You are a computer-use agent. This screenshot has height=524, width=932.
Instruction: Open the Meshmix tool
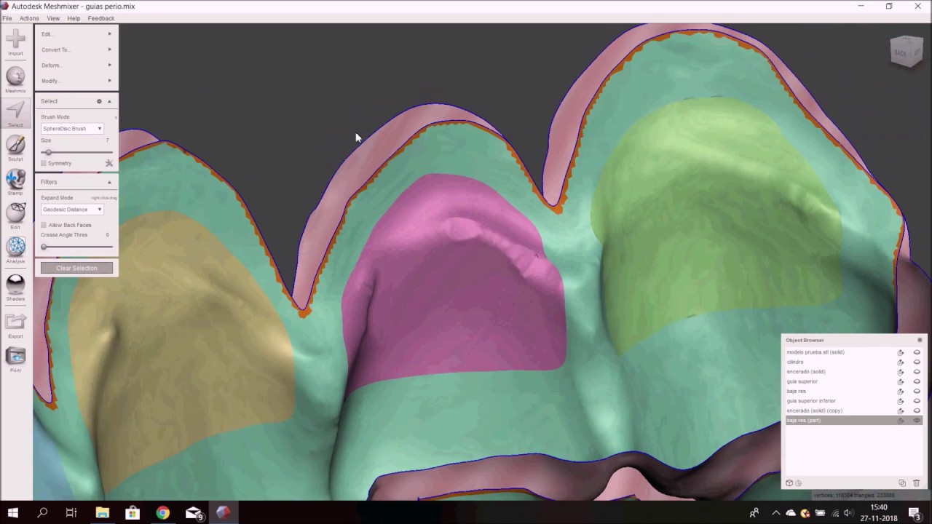15,79
